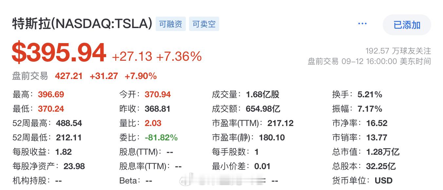Click the 今开 value 370.94
Image resolution: width=443 pixels, height=190 pixels.
coord(158,95)
